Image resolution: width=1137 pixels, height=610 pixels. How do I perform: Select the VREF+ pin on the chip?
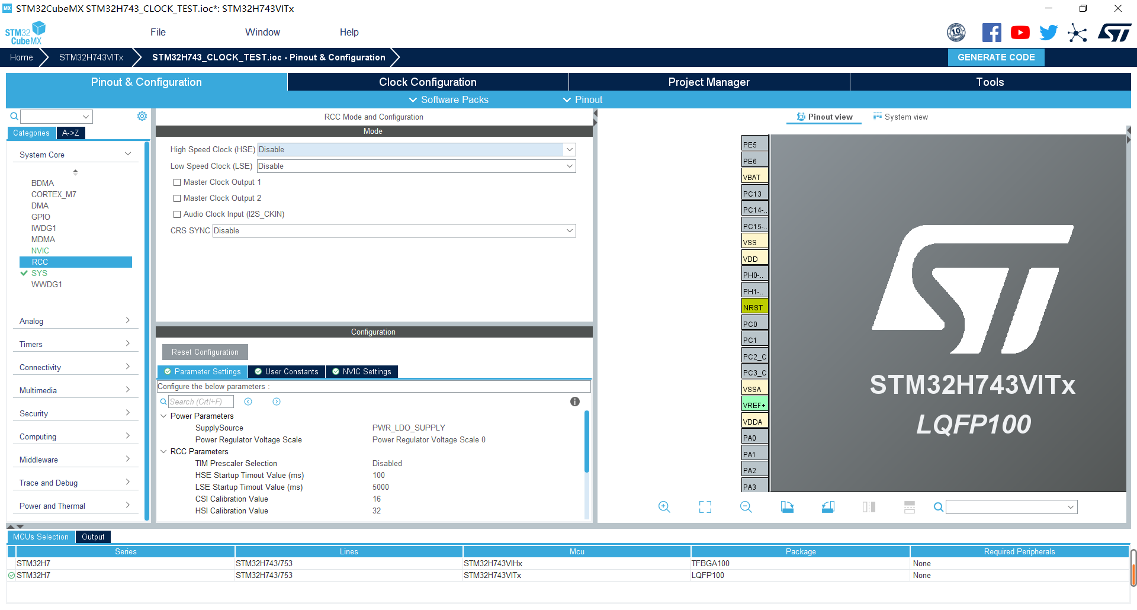[754, 405]
